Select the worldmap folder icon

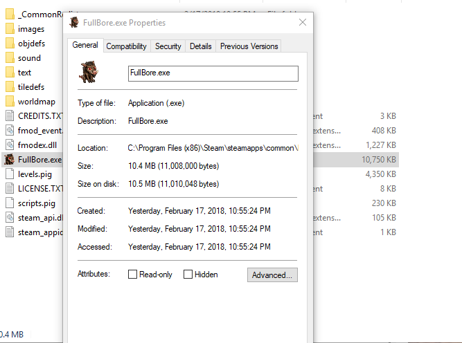point(10,101)
